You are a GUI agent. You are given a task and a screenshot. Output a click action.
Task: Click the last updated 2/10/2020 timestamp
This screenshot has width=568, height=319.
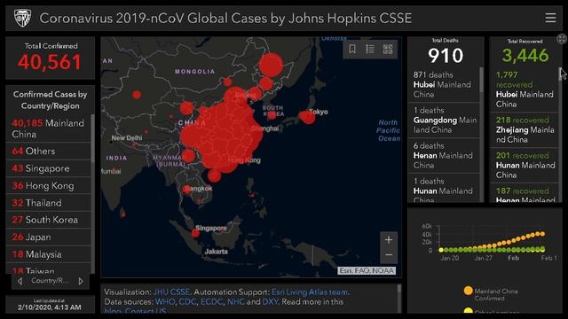pos(50,307)
